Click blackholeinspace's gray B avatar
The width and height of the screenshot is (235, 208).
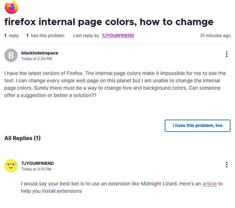point(11,55)
